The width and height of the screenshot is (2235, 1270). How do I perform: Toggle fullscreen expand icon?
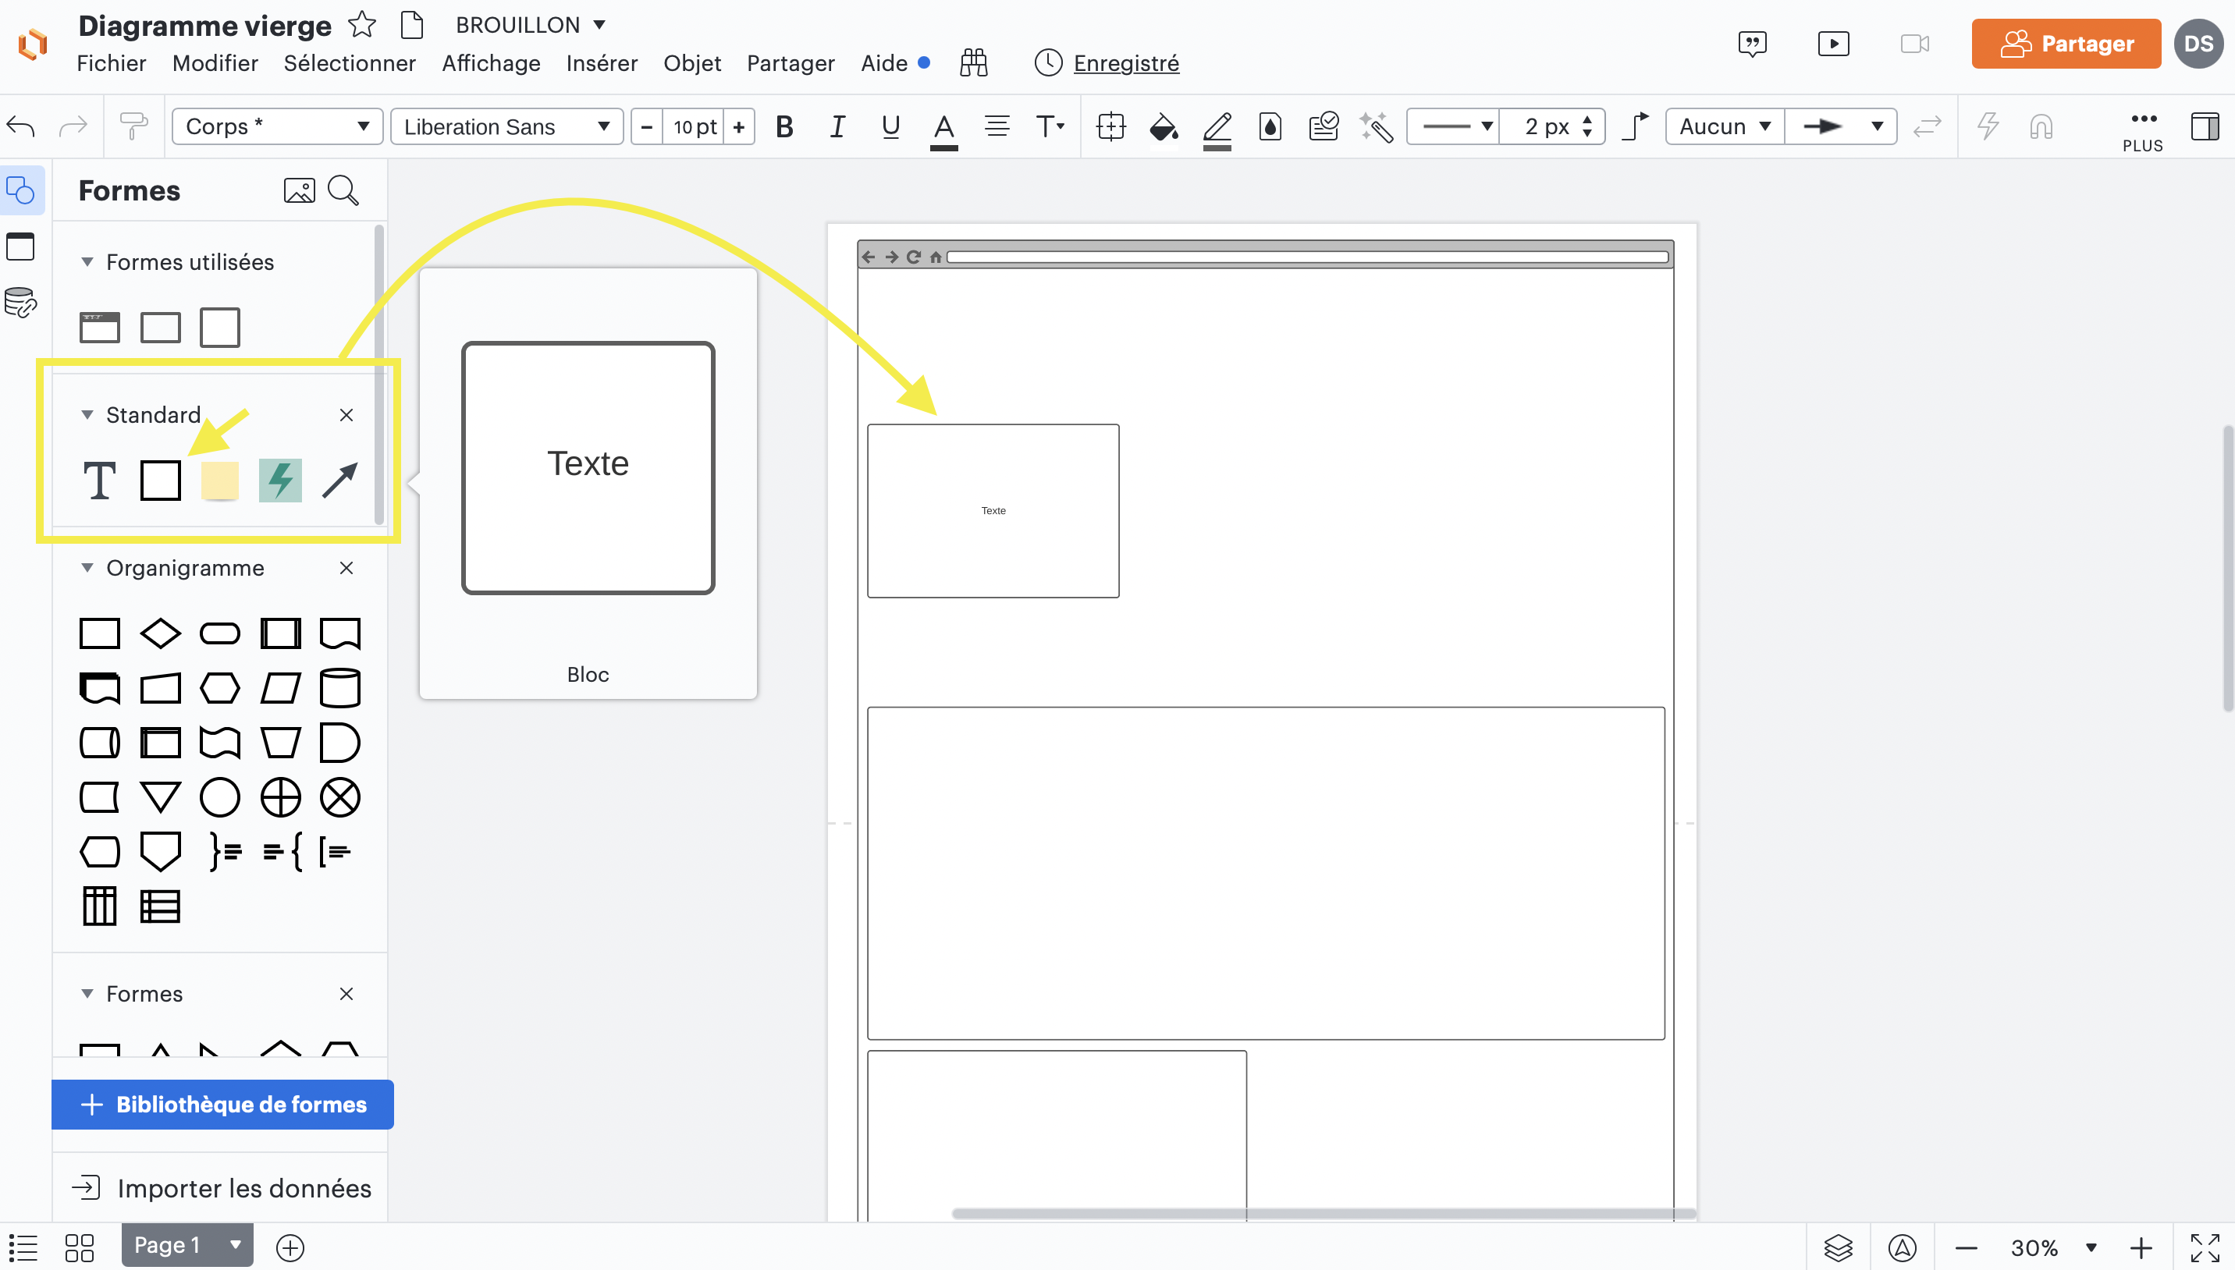pyautogui.click(x=2205, y=1247)
